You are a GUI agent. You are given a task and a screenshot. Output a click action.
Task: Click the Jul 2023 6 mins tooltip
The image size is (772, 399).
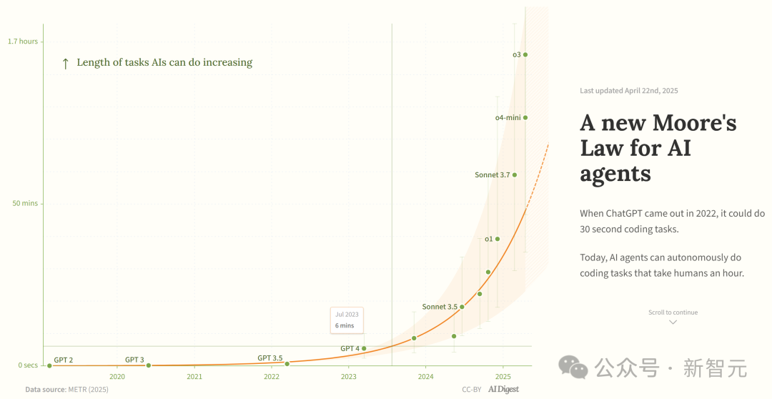point(347,320)
